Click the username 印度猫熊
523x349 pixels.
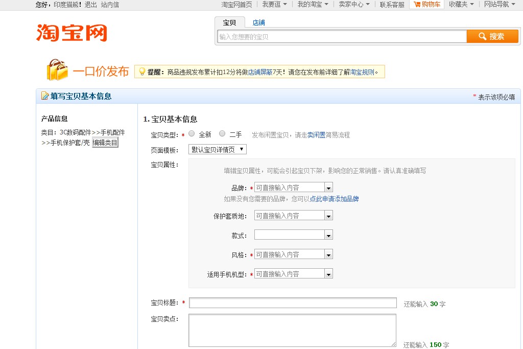[x=66, y=5]
